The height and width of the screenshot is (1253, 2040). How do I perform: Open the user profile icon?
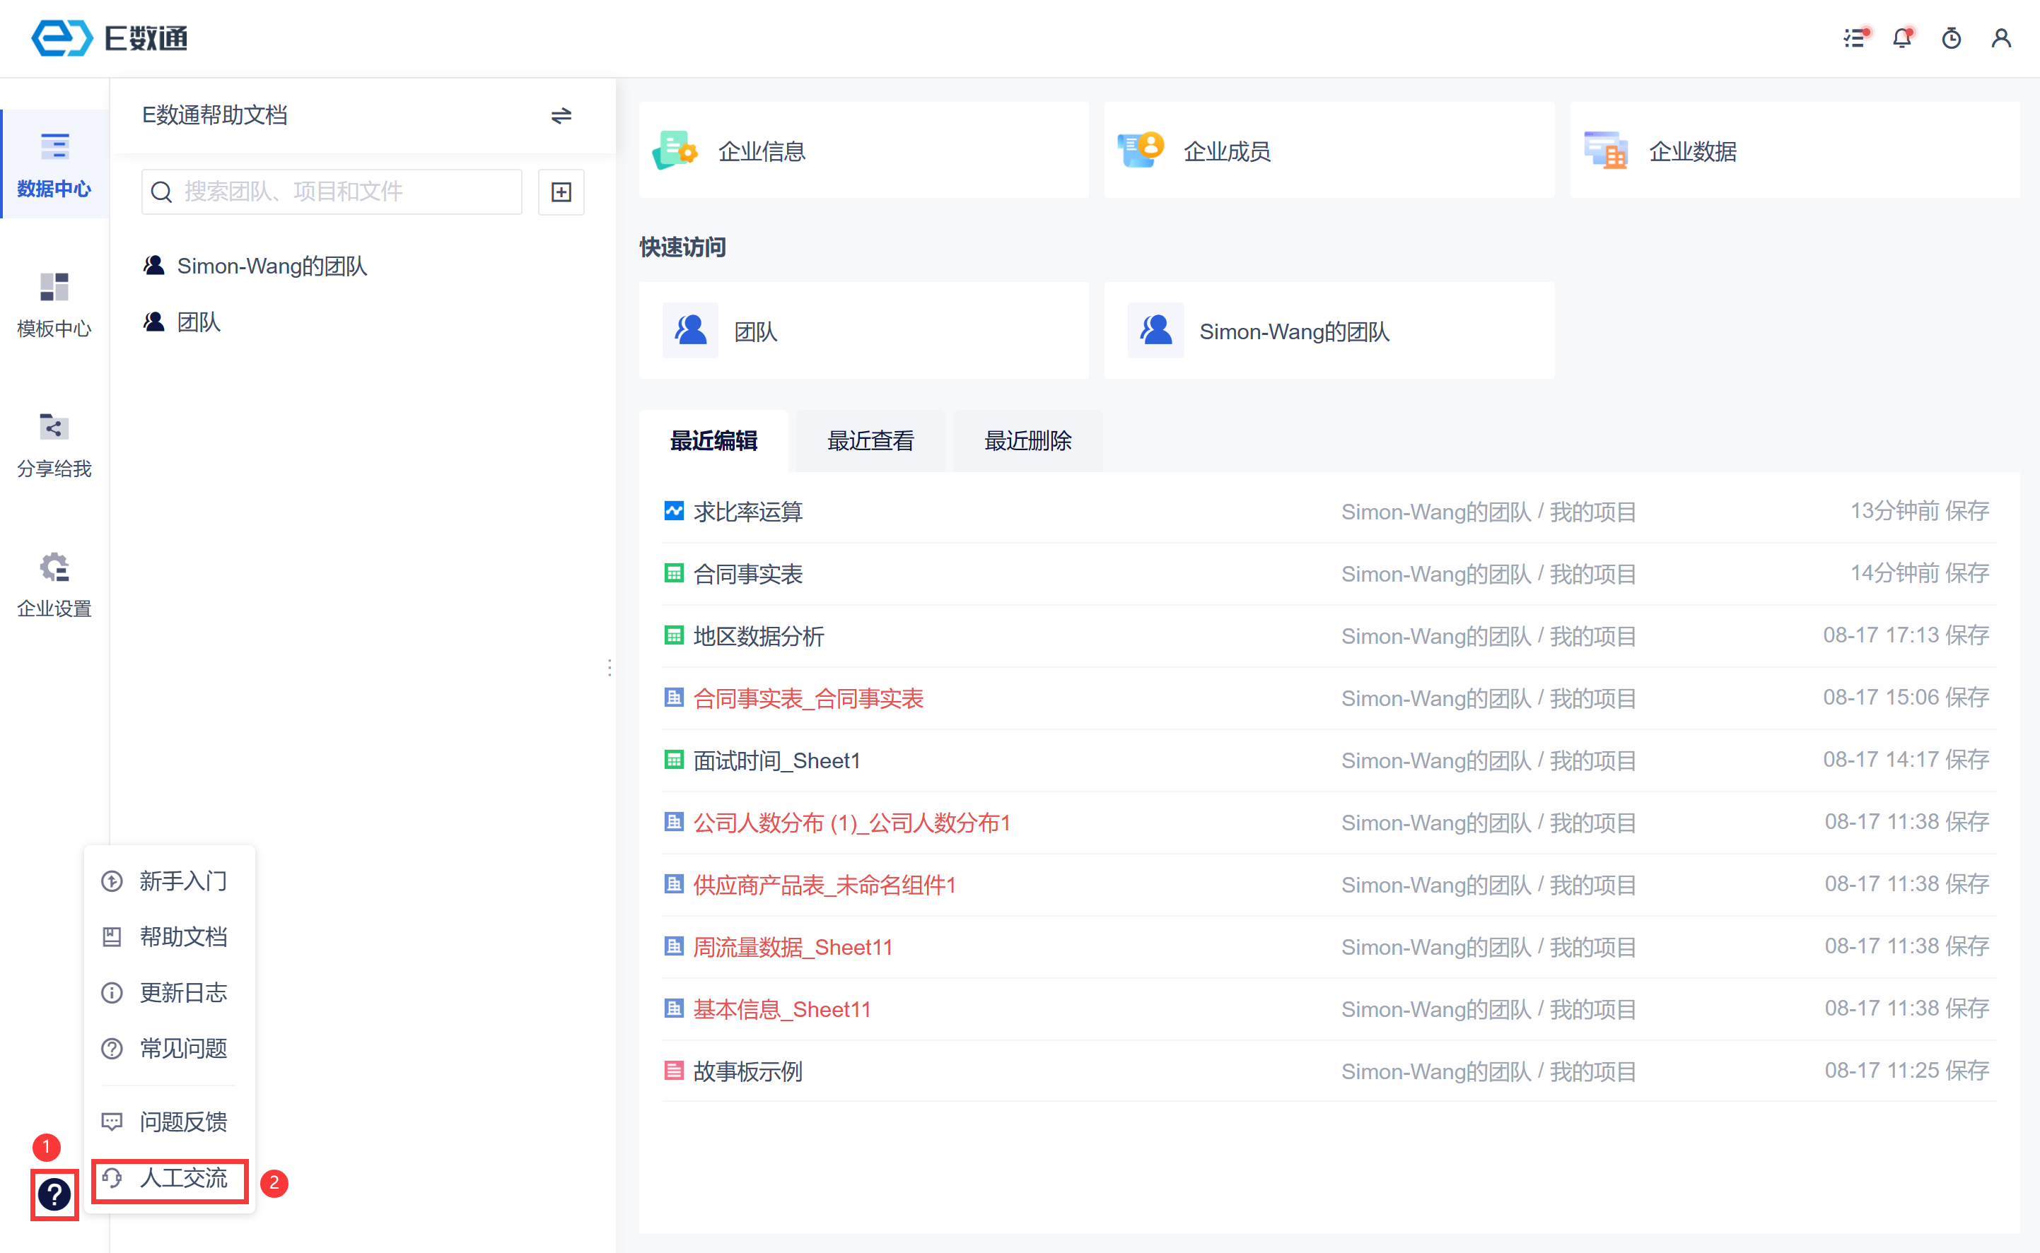coord(2001,38)
